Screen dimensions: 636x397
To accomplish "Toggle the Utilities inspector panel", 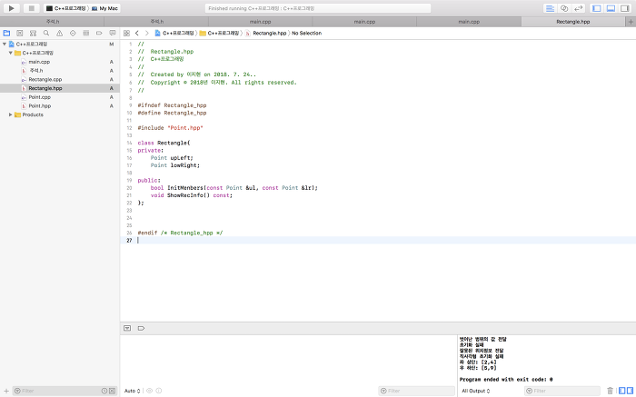I will 625,8.
